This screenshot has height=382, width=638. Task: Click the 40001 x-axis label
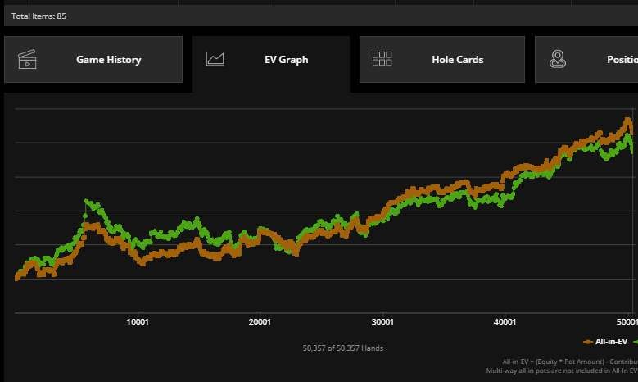pos(505,322)
